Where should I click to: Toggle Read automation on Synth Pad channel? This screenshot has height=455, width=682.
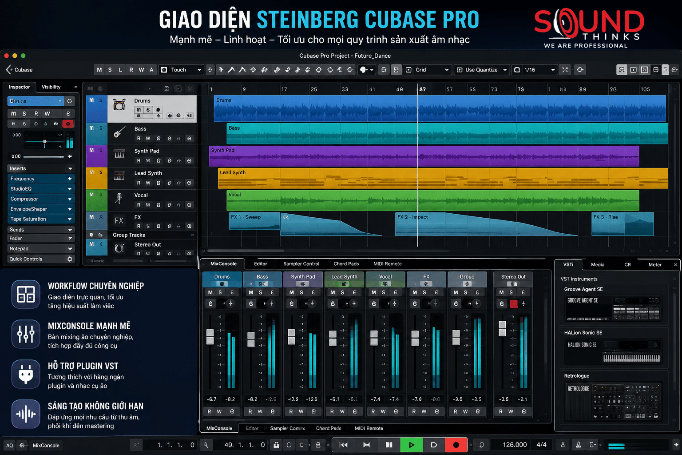291,411
